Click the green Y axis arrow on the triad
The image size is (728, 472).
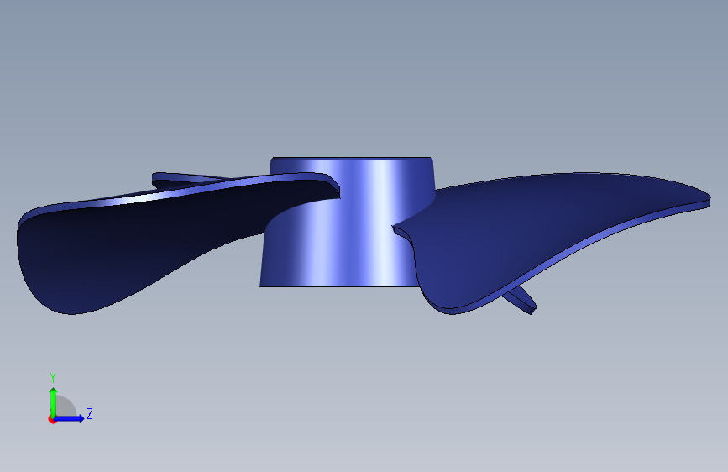(x=54, y=401)
